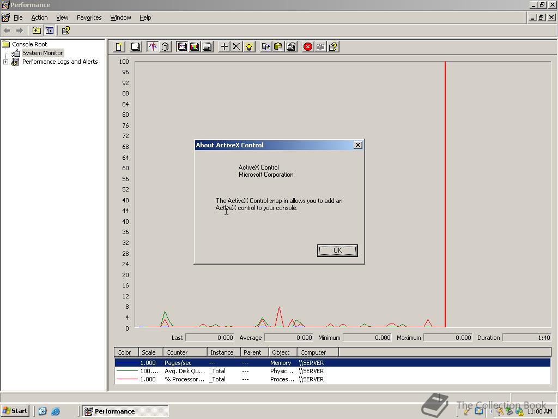Open the Window menu
Screen dimensions: 558x419
120,17
